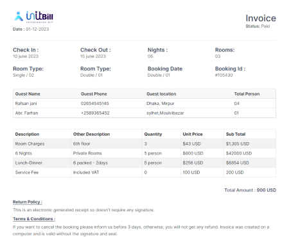Viewport: 289px width, 237px height.
Task: Open the Return Policy heading link
Action: [x=28, y=202]
